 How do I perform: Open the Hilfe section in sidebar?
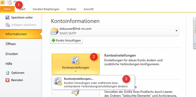click(x=9, y=64)
